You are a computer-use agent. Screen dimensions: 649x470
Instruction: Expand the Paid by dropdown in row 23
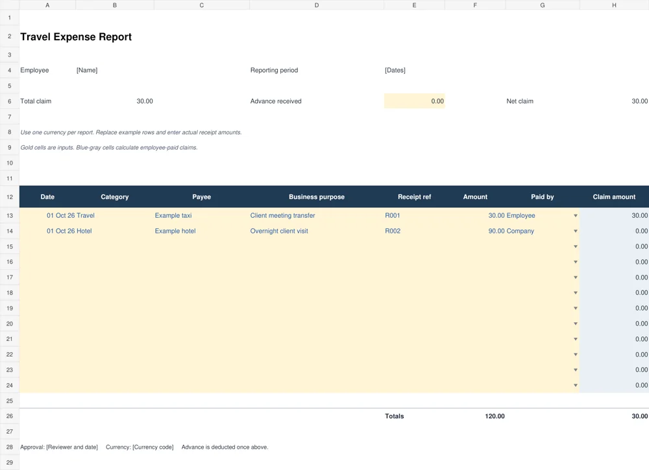point(575,370)
